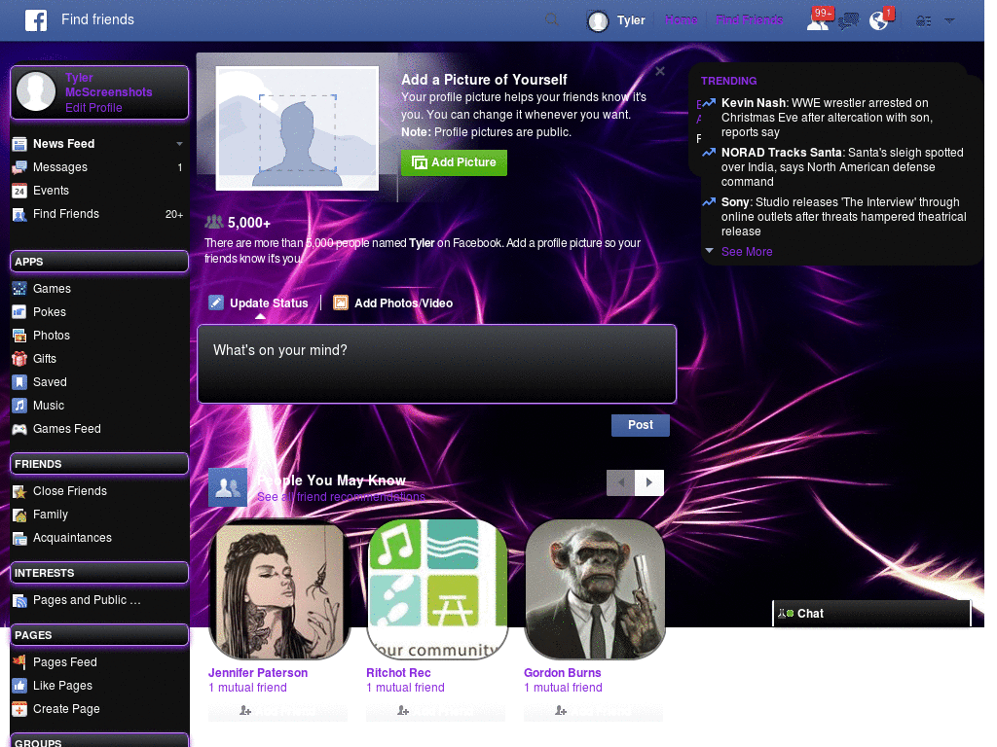Open Gordon Burns name link

pos(563,673)
